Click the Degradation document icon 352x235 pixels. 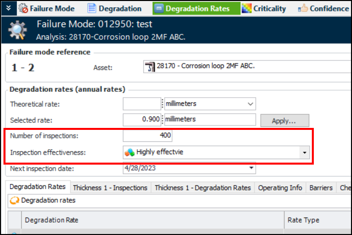click(x=91, y=8)
